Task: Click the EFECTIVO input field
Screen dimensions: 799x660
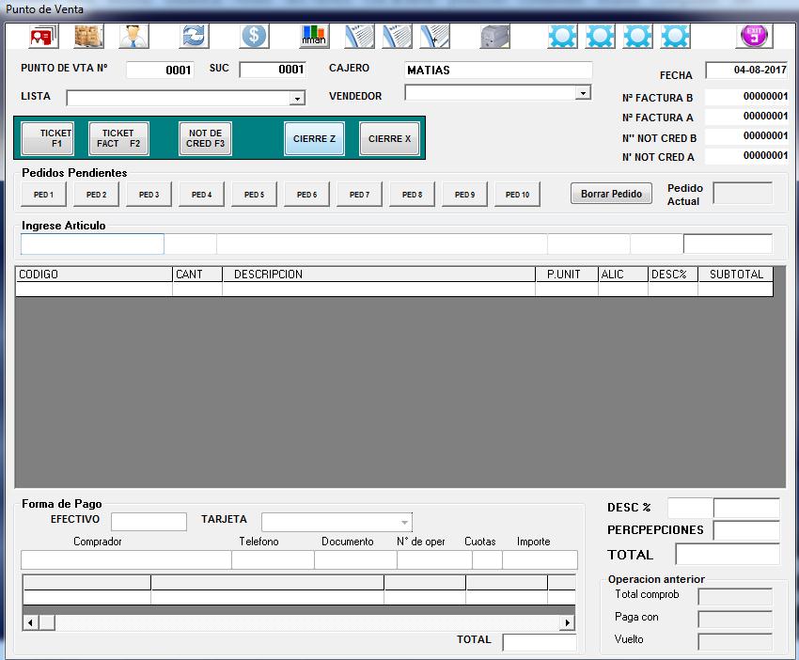Action: [149, 522]
